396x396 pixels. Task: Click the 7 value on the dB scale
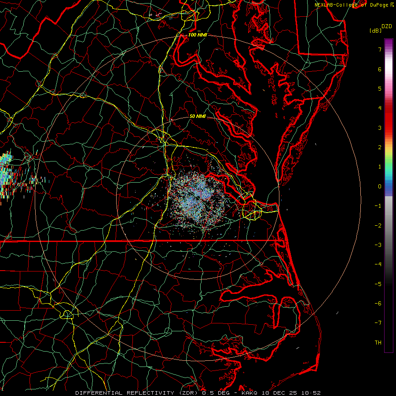tap(380, 49)
